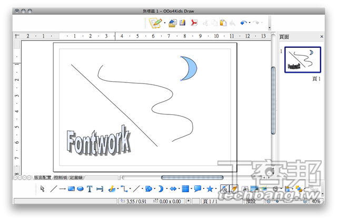Switch to the 控制項 tab
The height and width of the screenshot is (221, 337).
click(60, 178)
